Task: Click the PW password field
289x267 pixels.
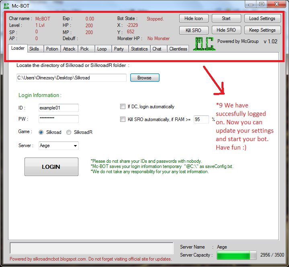Action: point(59,119)
